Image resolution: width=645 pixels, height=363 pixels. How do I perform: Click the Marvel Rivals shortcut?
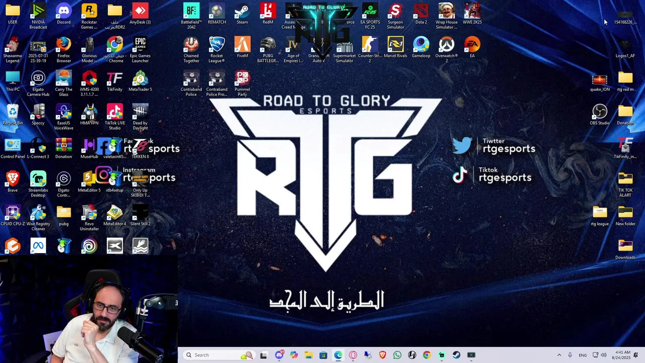pos(396,47)
